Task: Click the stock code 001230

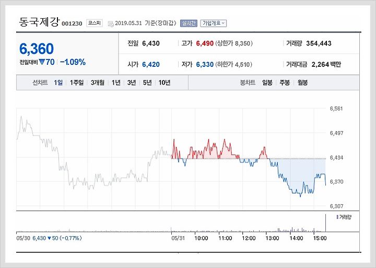Action: pos(72,24)
